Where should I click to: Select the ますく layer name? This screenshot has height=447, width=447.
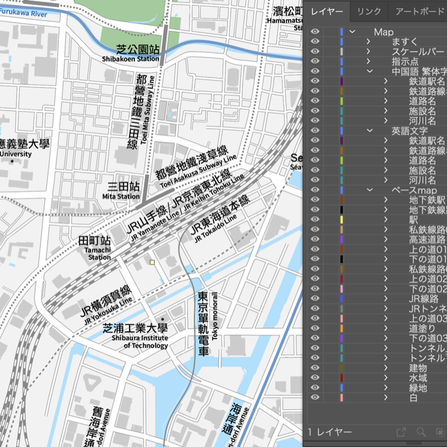pos(405,41)
